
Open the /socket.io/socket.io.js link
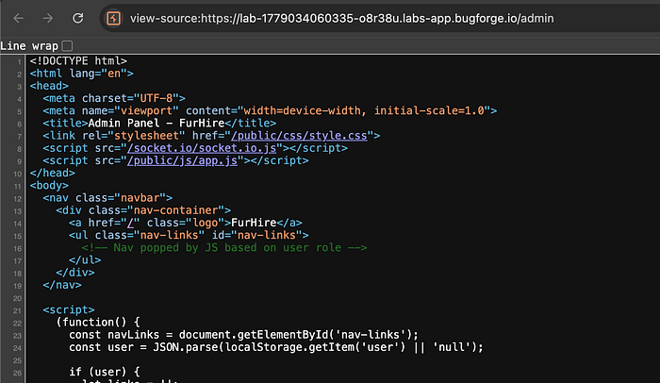tap(202, 148)
